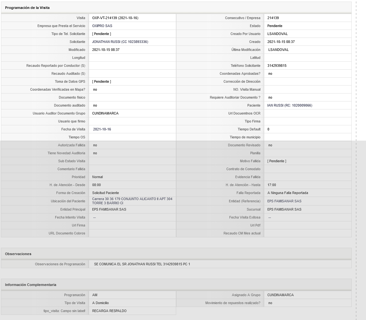Click Longitud field label
This screenshot has width=366, height=320.
[79, 58]
